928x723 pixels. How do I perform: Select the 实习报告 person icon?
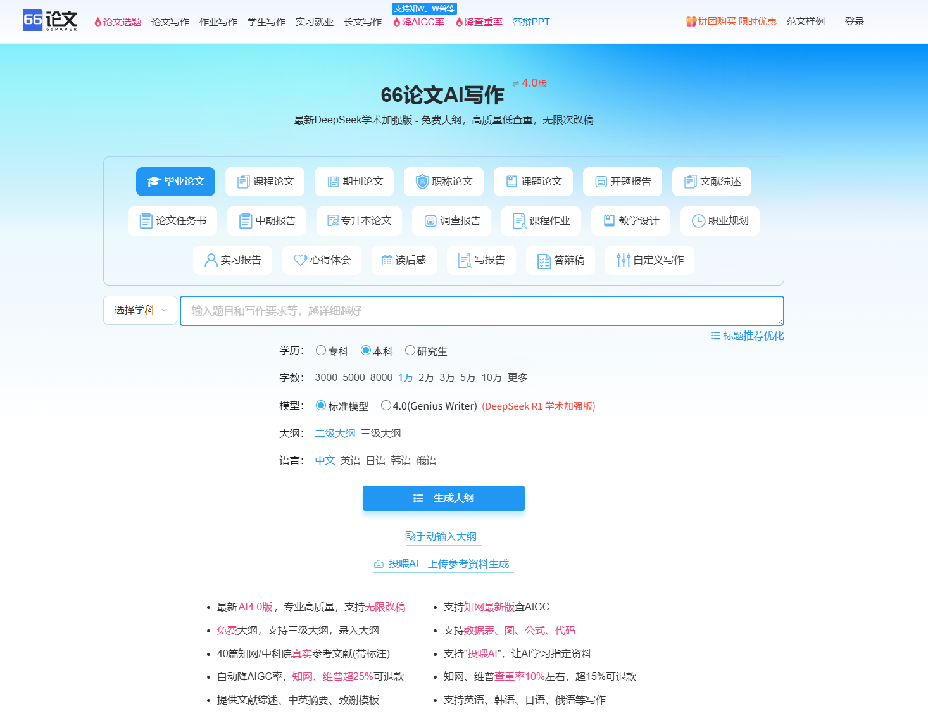click(211, 260)
